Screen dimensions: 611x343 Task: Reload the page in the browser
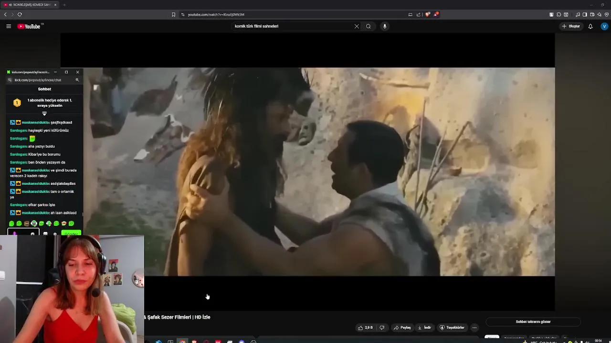20,14
